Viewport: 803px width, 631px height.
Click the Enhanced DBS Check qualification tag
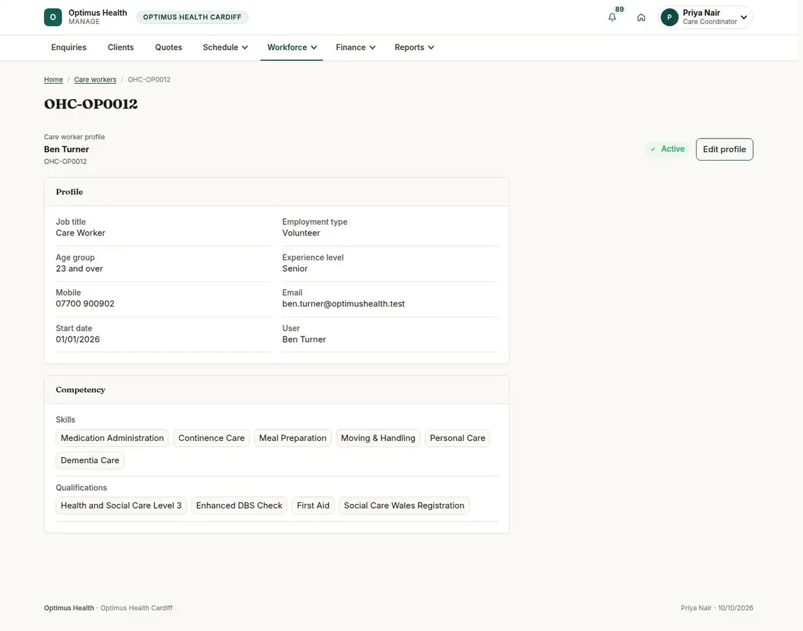(240, 506)
